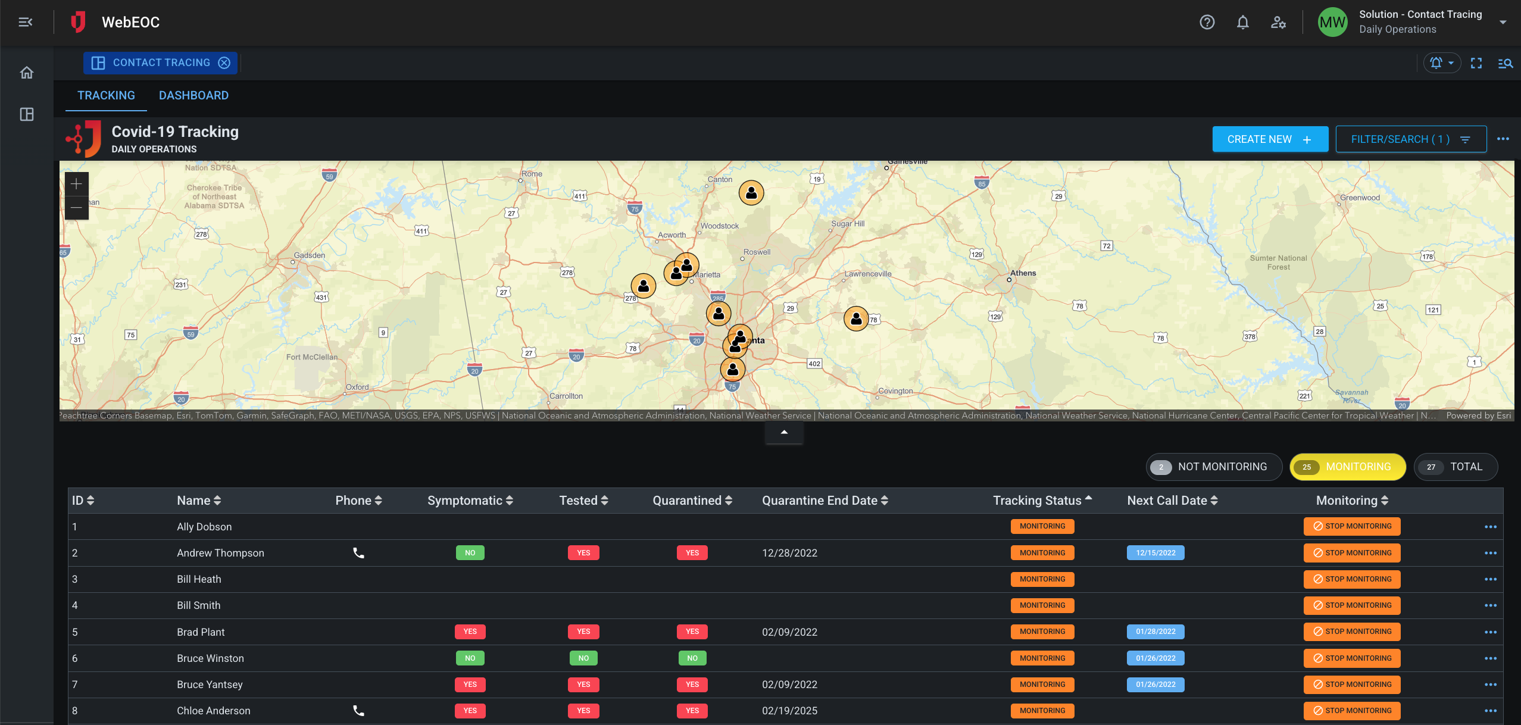Click the notifications bell icon
This screenshot has height=725, width=1521.
[x=1243, y=22]
